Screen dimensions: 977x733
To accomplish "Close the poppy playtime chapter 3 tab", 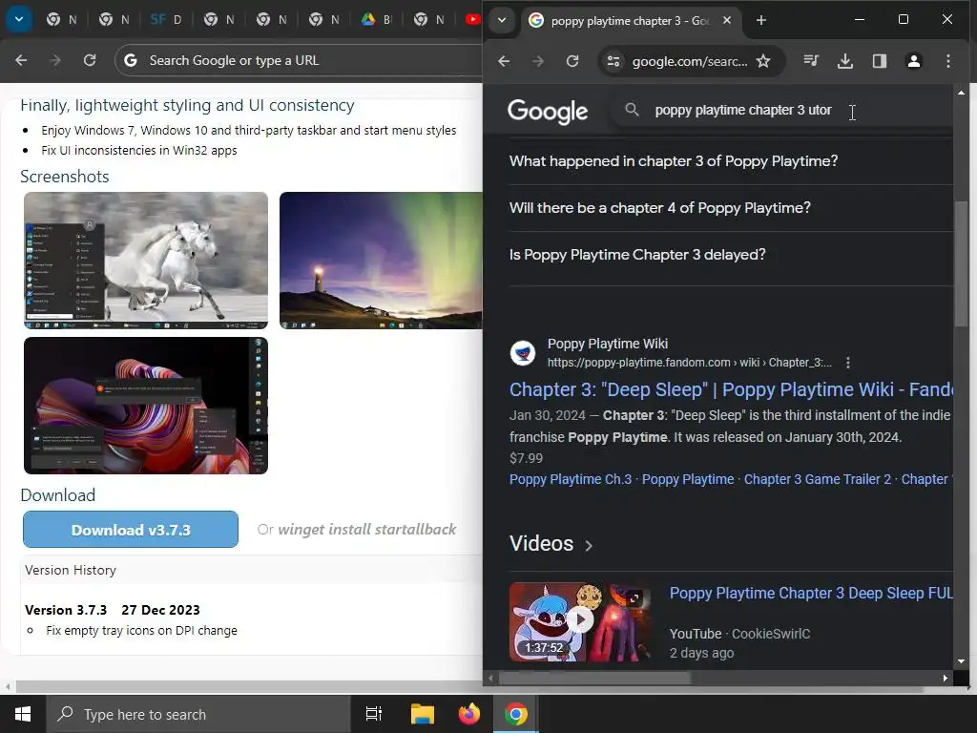I will [726, 21].
